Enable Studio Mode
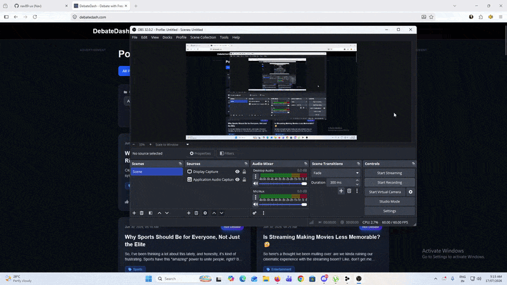This screenshot has width=507, height=285. coord(389,201)
